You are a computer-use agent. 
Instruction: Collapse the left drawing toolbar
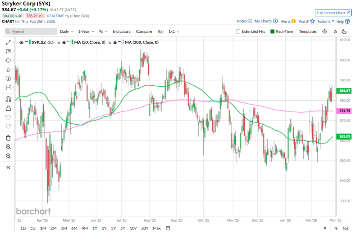coord(8,168)
